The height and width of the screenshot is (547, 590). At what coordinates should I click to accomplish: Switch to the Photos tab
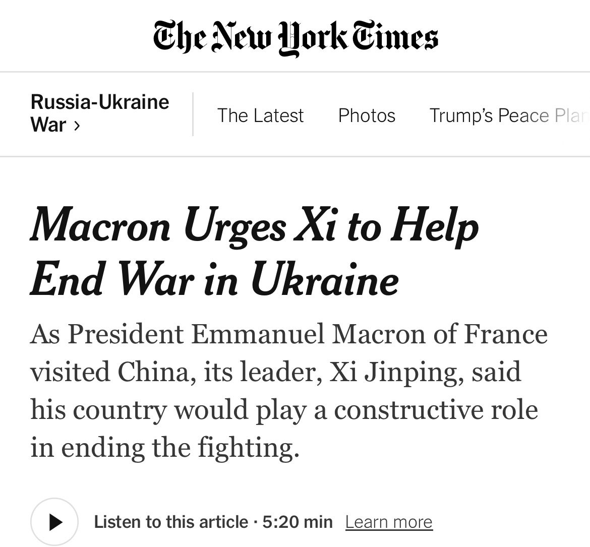[x=367, y=115]
